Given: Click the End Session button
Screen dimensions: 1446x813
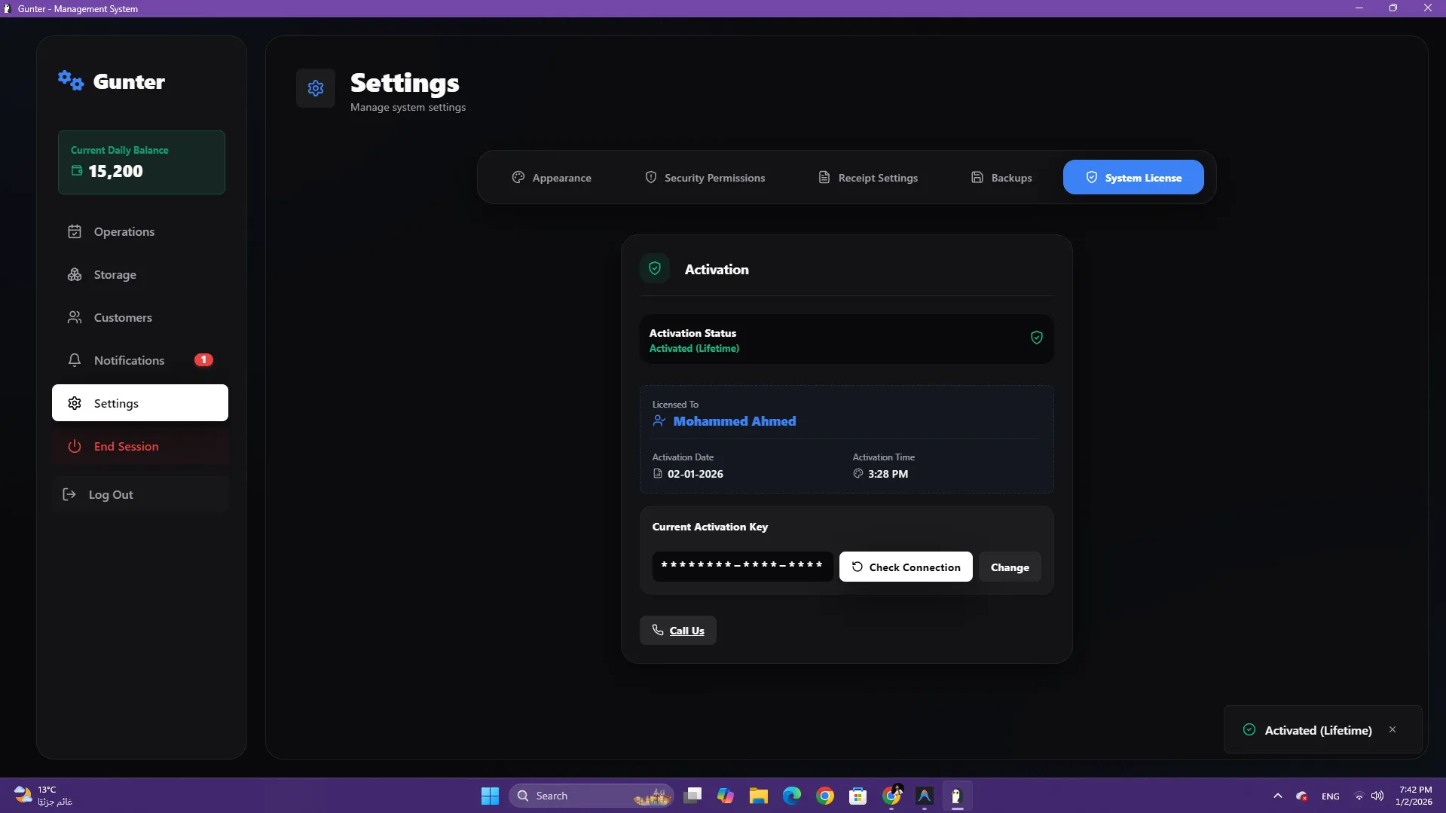Looking at the screenshot, I should pyautogui.click(x=140, y=446).
